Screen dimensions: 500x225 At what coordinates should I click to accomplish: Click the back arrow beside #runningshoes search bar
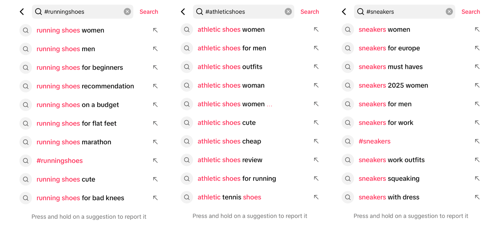coord(22,11)
